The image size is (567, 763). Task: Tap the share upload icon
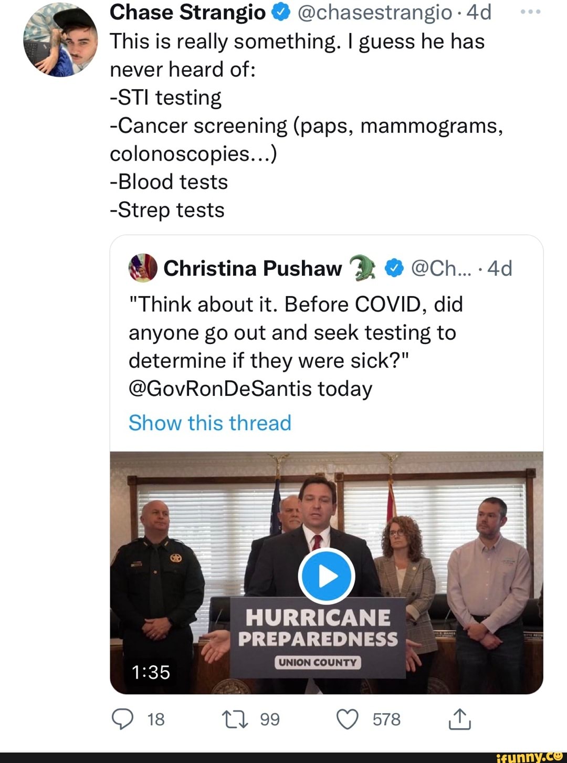(459, 719)
